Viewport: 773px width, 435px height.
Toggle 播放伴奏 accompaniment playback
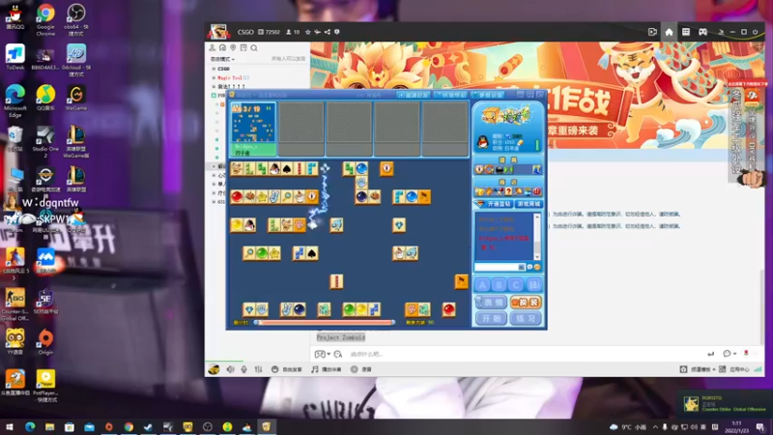(326, 369)
